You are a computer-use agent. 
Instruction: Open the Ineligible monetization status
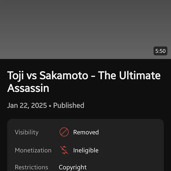pos(86,150)
